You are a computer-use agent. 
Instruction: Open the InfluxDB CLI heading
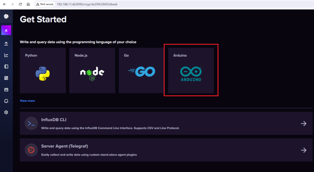tap(54, 120)
